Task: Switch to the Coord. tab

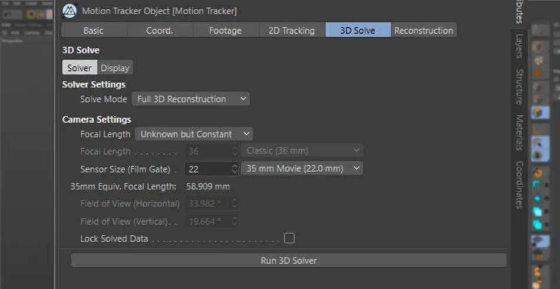Action: coord(160,30)
